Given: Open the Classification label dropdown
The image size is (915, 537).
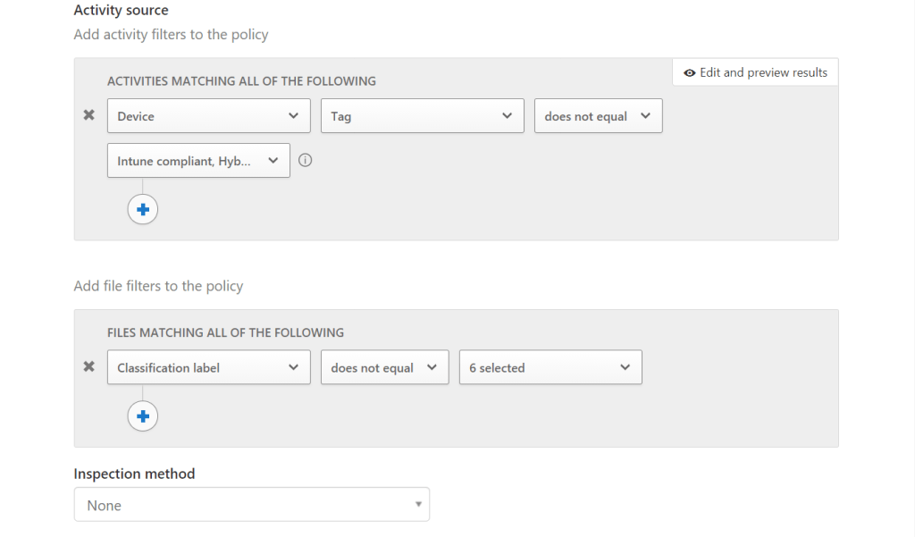Looking at the screenshot, I should (208, 367).
